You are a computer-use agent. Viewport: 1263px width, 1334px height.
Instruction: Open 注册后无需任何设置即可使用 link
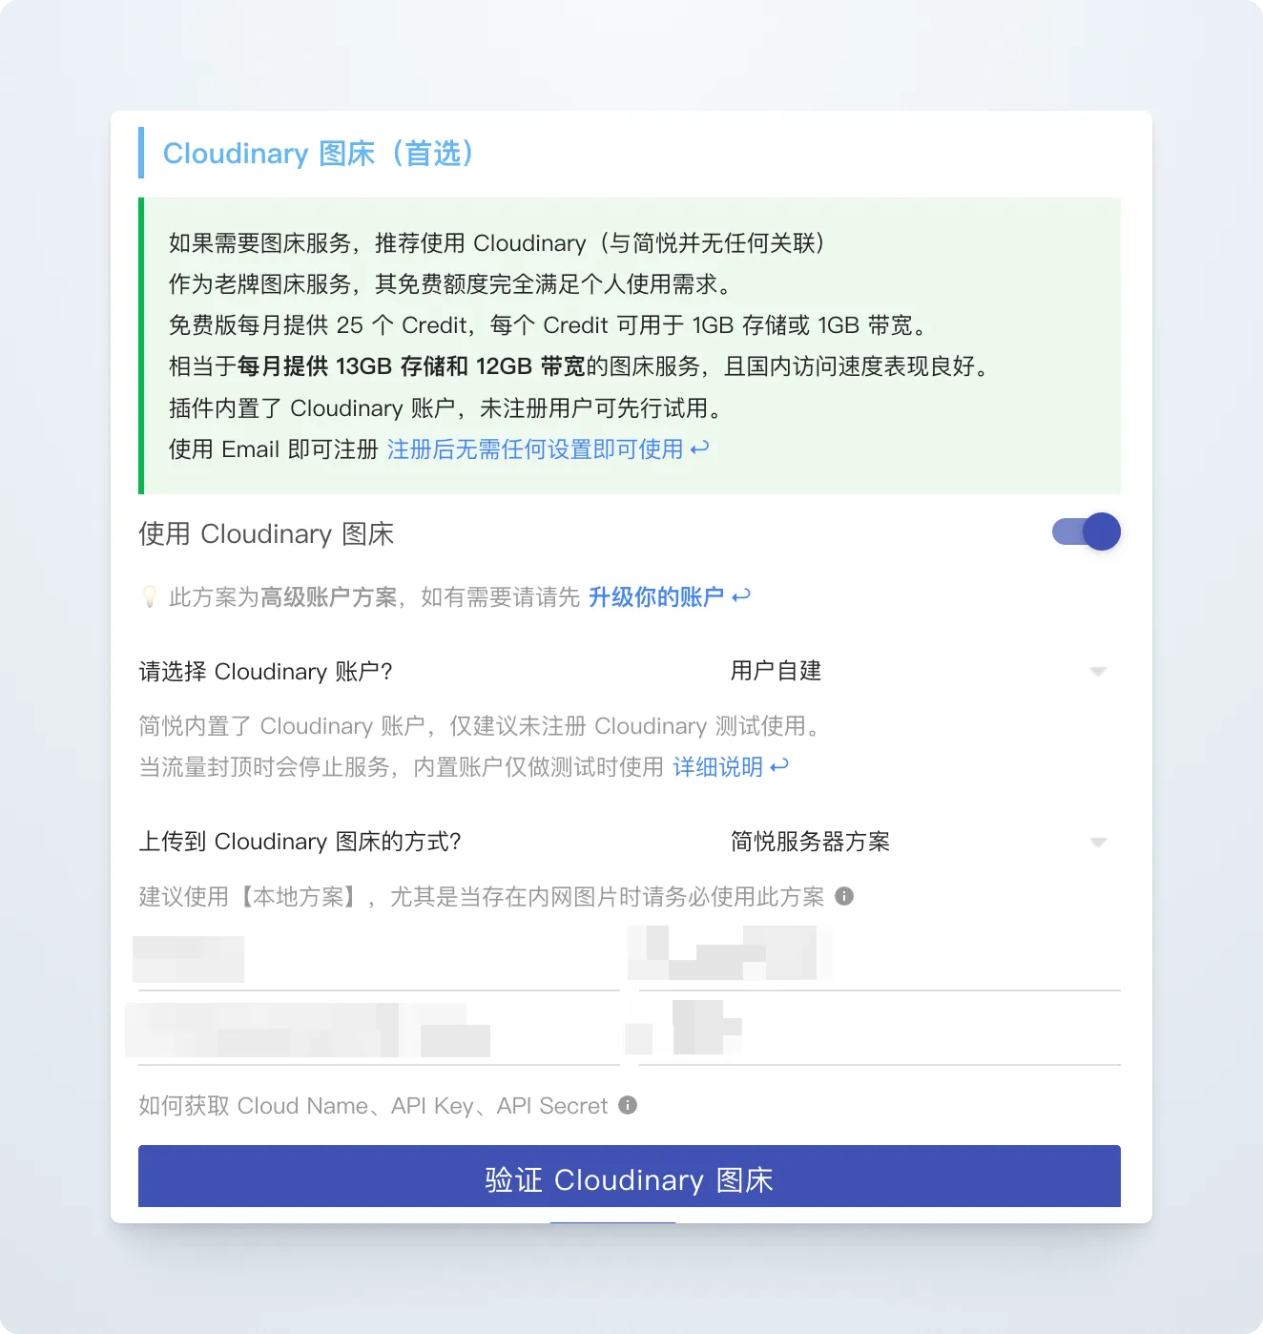point(535,448)
